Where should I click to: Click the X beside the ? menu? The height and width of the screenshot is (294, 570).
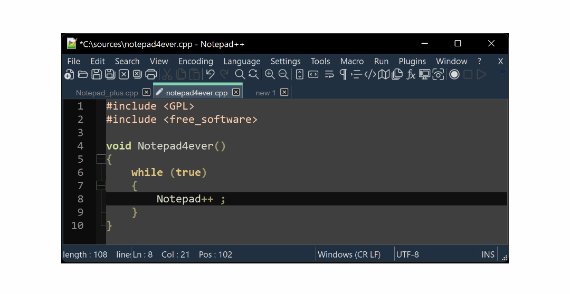point(500,61)
